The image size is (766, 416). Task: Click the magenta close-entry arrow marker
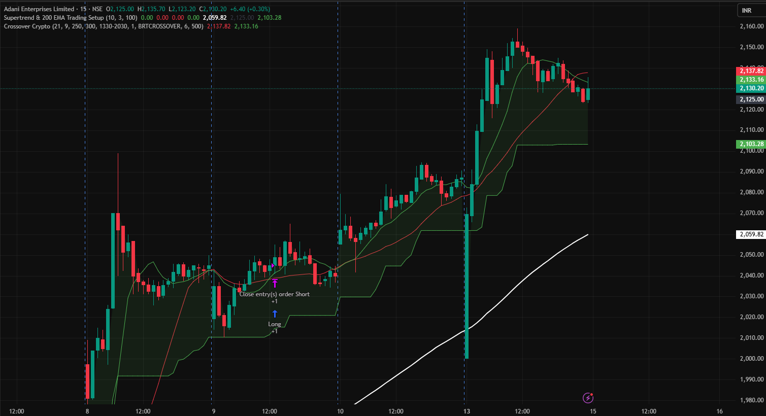click(x=275, y=283)
